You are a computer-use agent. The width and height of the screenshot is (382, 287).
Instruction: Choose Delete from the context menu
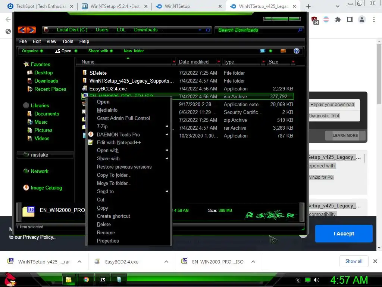coord(104,224)
